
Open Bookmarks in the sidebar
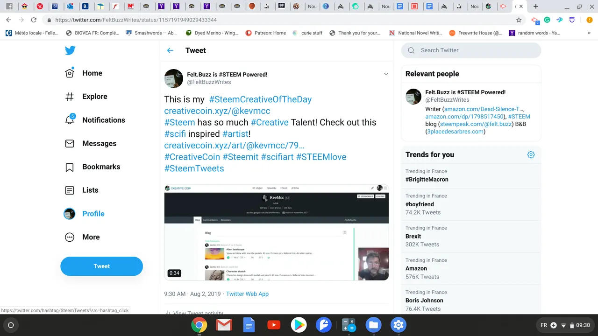(x=93, y=167)
